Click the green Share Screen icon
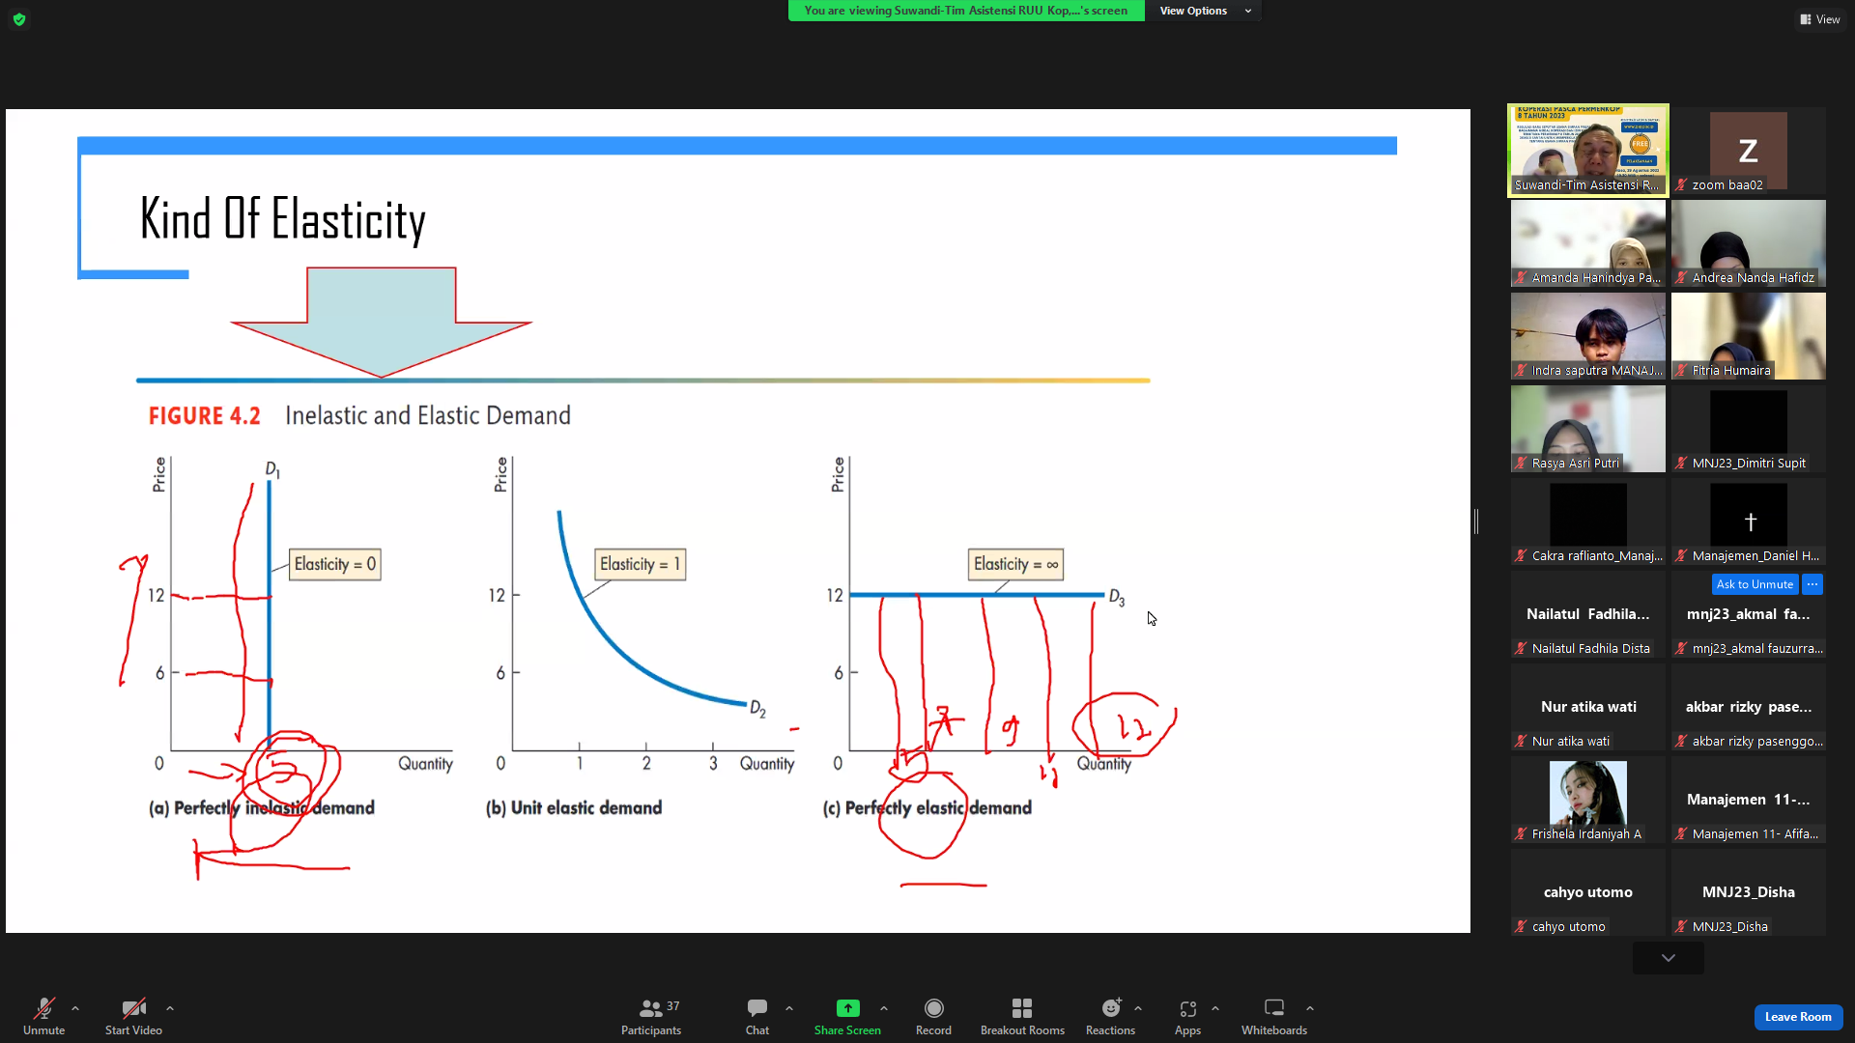The height and width of the screenshot is (1043, 1855). click(x=847, y=1008)
